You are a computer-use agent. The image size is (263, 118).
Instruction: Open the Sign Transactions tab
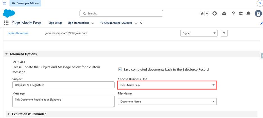(78, 23)
